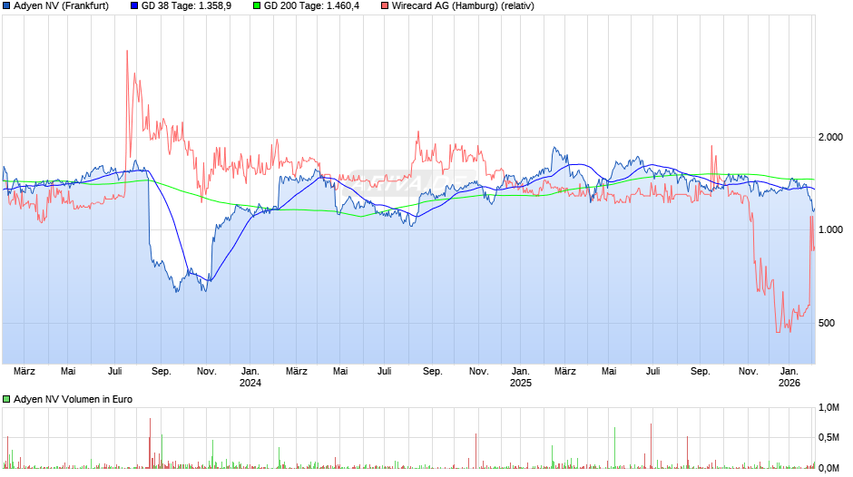Image resolution: width=853 pixels, height=477 pixels.
Task: Click the 2.000 price axis label
Action: coord(830,137)
